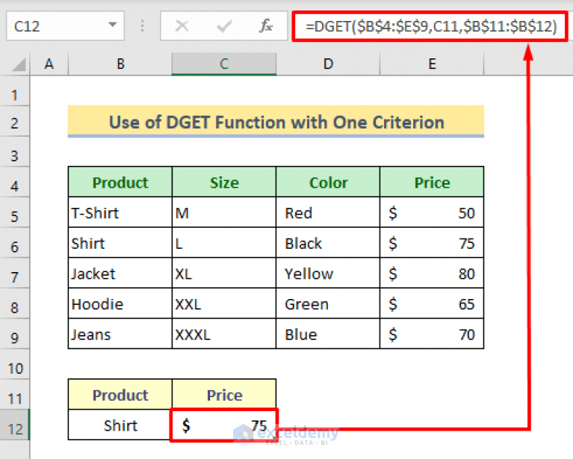Click the Name Box showing C12

point(65,26)
